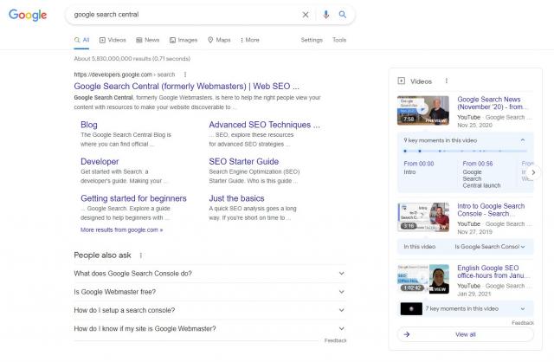Click inside the search input field

[182, 15]
